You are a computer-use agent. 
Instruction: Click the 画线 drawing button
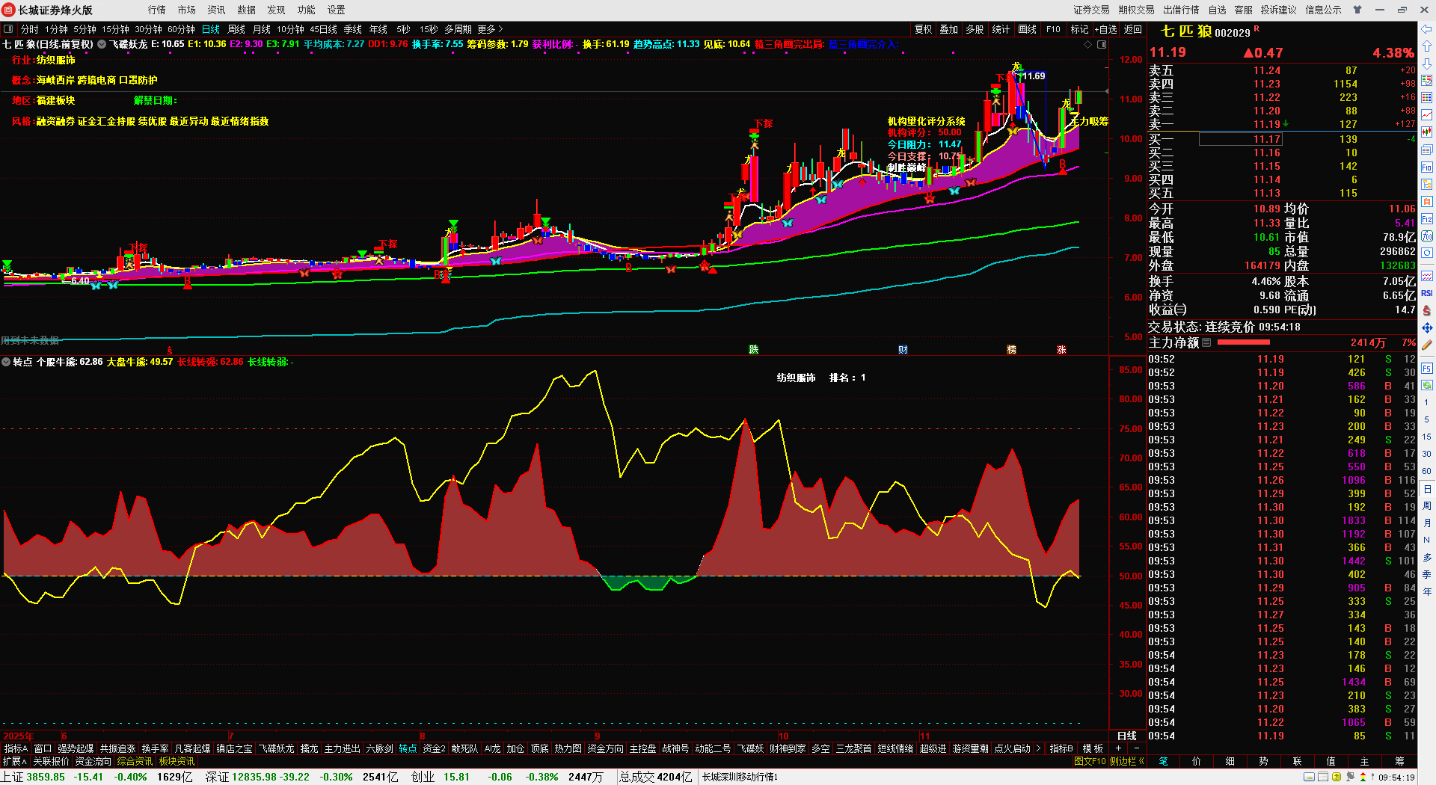1028,29
